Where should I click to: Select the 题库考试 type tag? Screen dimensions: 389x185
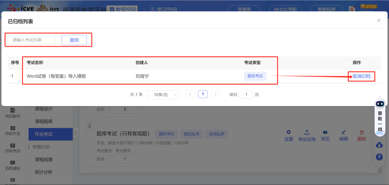166,134
